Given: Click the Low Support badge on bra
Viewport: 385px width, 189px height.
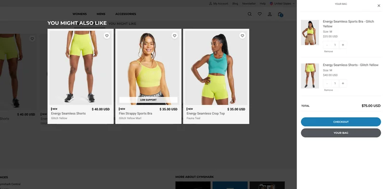Looking at the screenshot, I should point(148,100).
